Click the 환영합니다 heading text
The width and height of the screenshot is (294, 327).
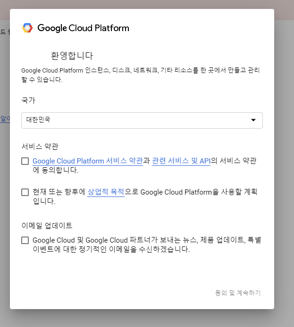pyautogui.click(x=72, y=56)
